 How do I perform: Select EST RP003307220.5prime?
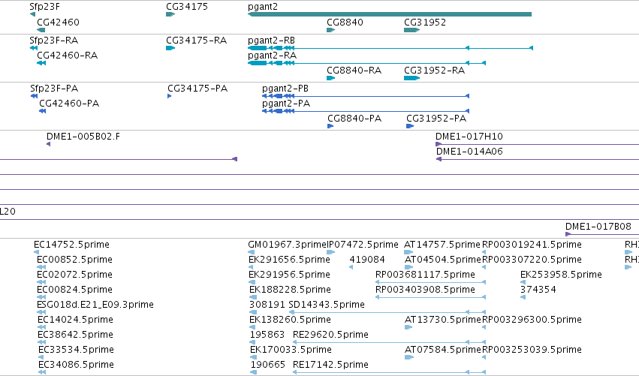(484, 267)
